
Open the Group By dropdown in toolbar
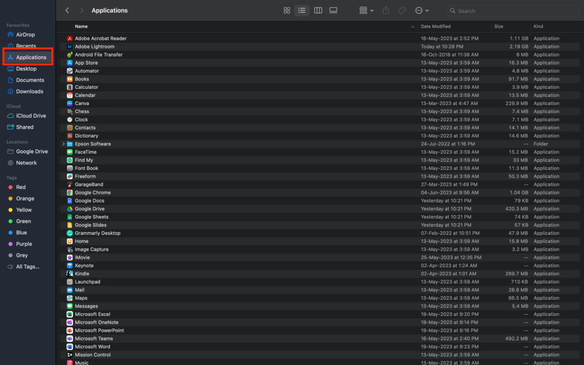coord(366,10)
